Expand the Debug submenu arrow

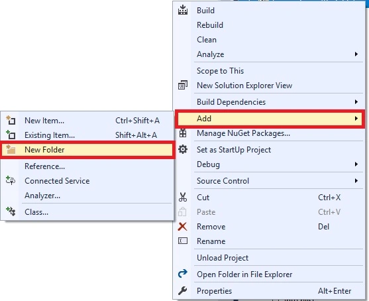coord(356,164)
